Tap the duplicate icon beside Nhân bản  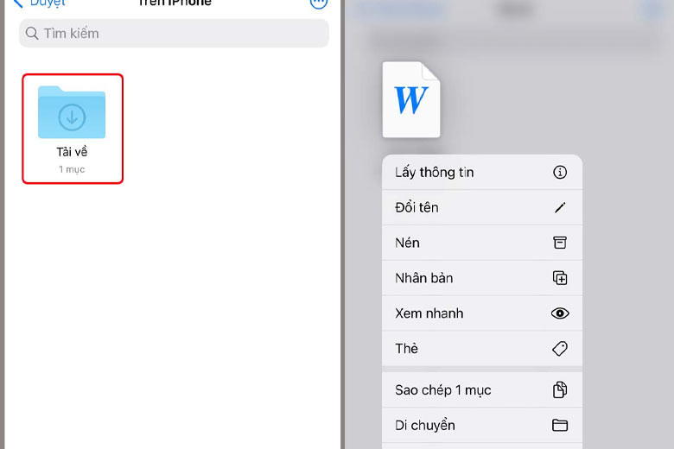click(560, 278)
